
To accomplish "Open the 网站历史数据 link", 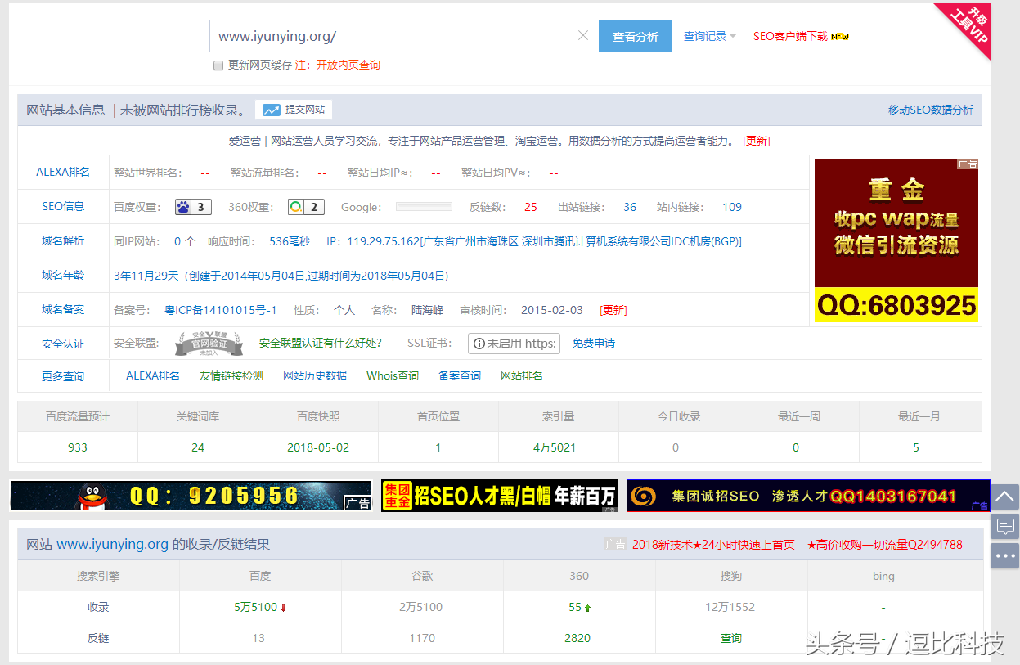I will tap(315, 375).
